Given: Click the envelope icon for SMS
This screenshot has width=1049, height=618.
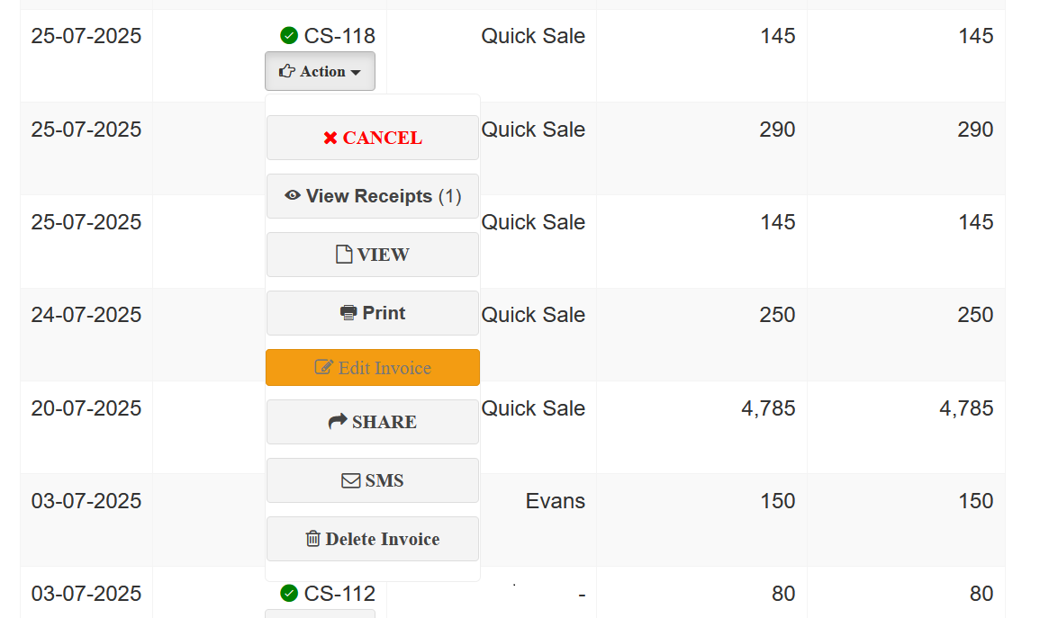Looking at the screenshot, I should (351, 481).
